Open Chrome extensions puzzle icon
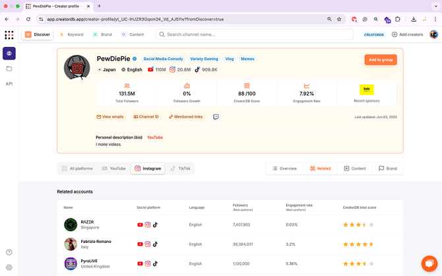Screen dimensions: 442x276 pos(397,19)
